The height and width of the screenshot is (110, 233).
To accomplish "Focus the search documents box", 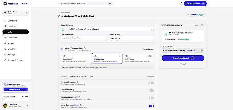I will point(86,3).
